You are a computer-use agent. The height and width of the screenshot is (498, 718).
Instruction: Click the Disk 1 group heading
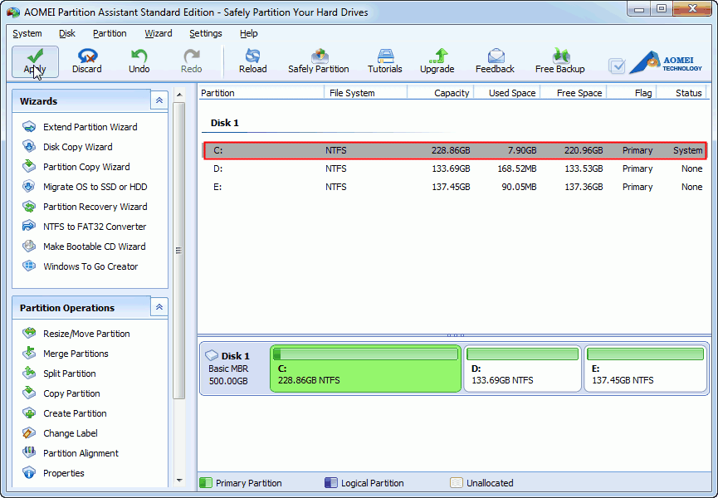pos(224,123)
